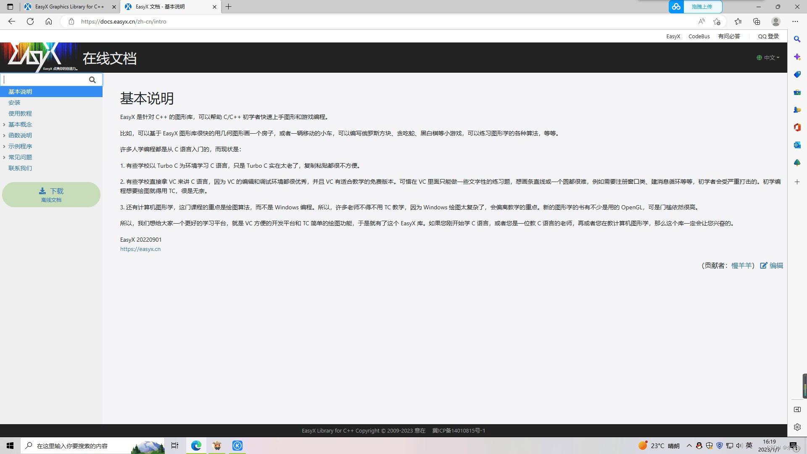Open Edge sidebar settings gear

(797, 427)
